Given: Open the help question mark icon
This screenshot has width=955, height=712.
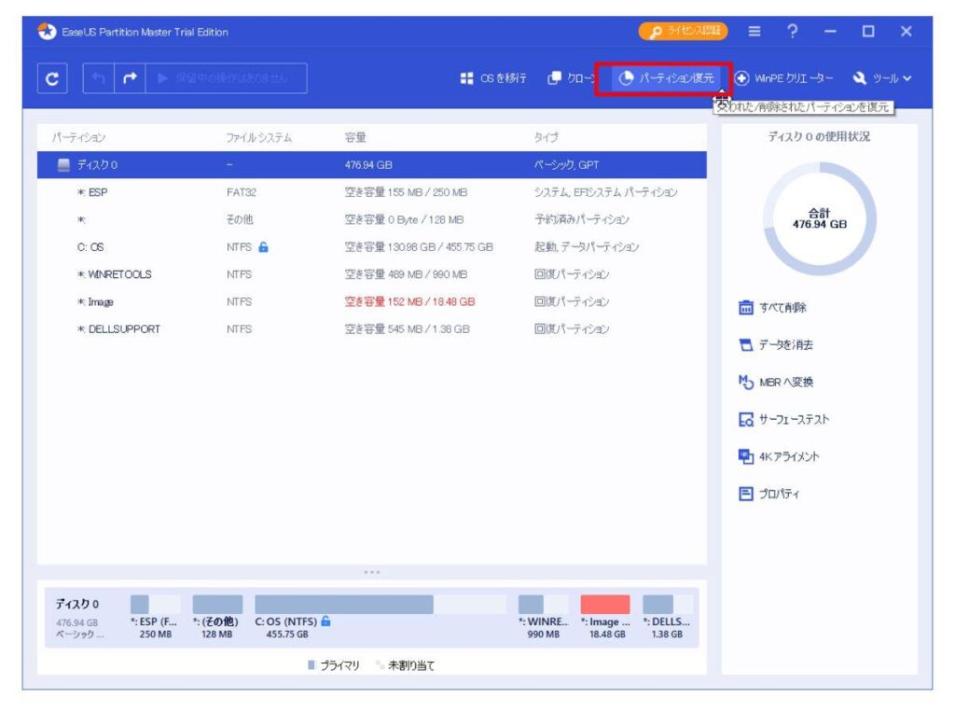Looking at the screenshot, I should click(x=792, y=31).
